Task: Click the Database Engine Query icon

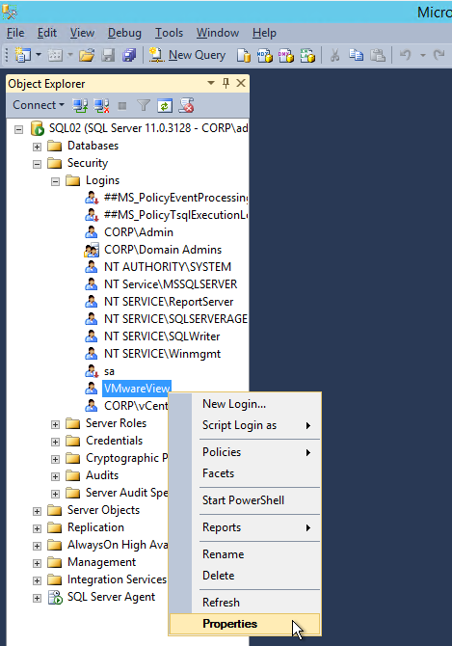Action: click(243, 55)
